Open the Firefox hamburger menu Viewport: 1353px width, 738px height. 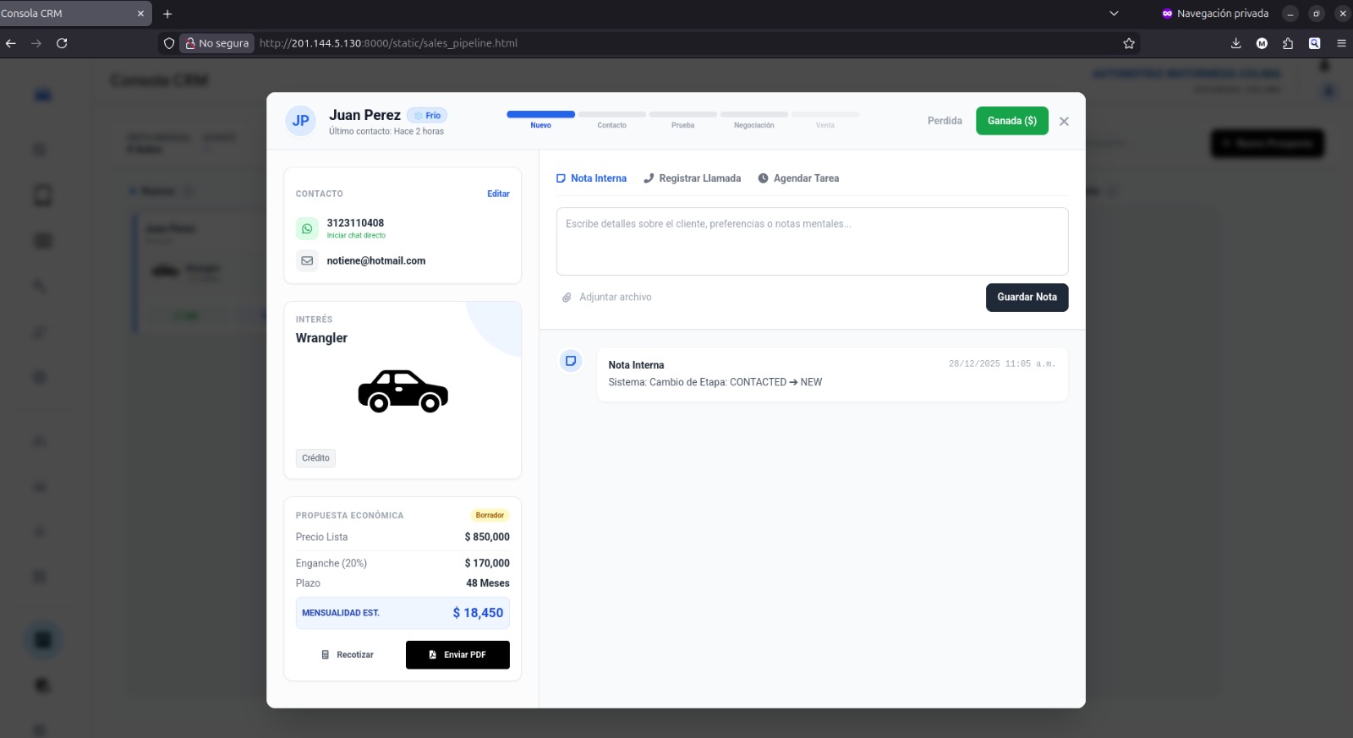pyautogui.click(x=1341, y=43)
